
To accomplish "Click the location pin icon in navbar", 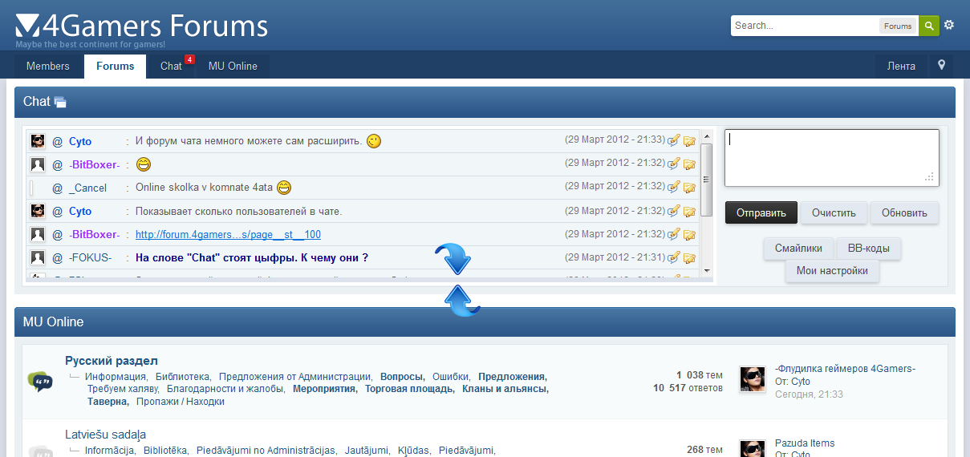I will point(941,66).
